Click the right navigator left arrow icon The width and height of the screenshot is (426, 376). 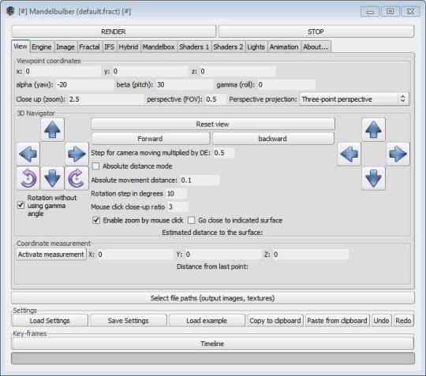[349, 154]
